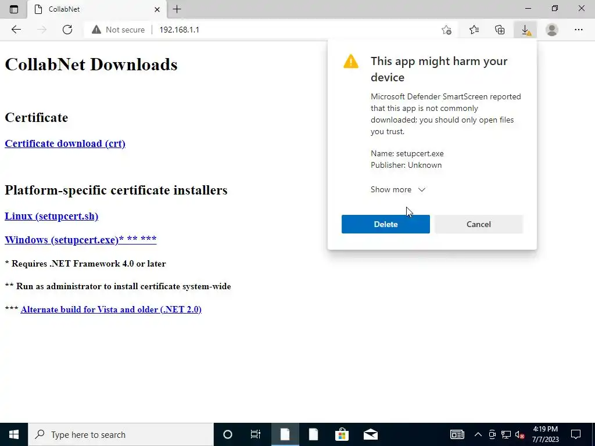Open the muted volume control
This screenshot has height=446, width=595.
[520, 434]
